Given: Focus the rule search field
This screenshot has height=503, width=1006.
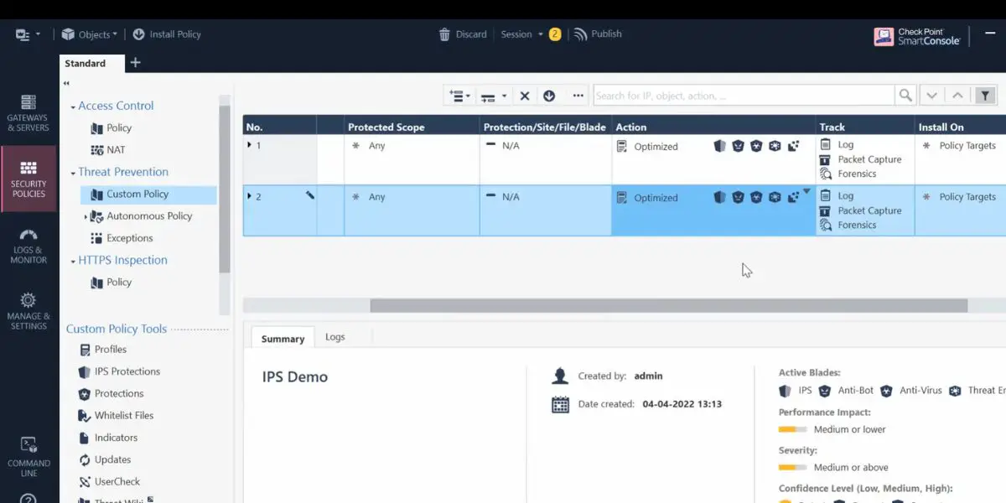Looking at the screenshot, I should 744,96.
